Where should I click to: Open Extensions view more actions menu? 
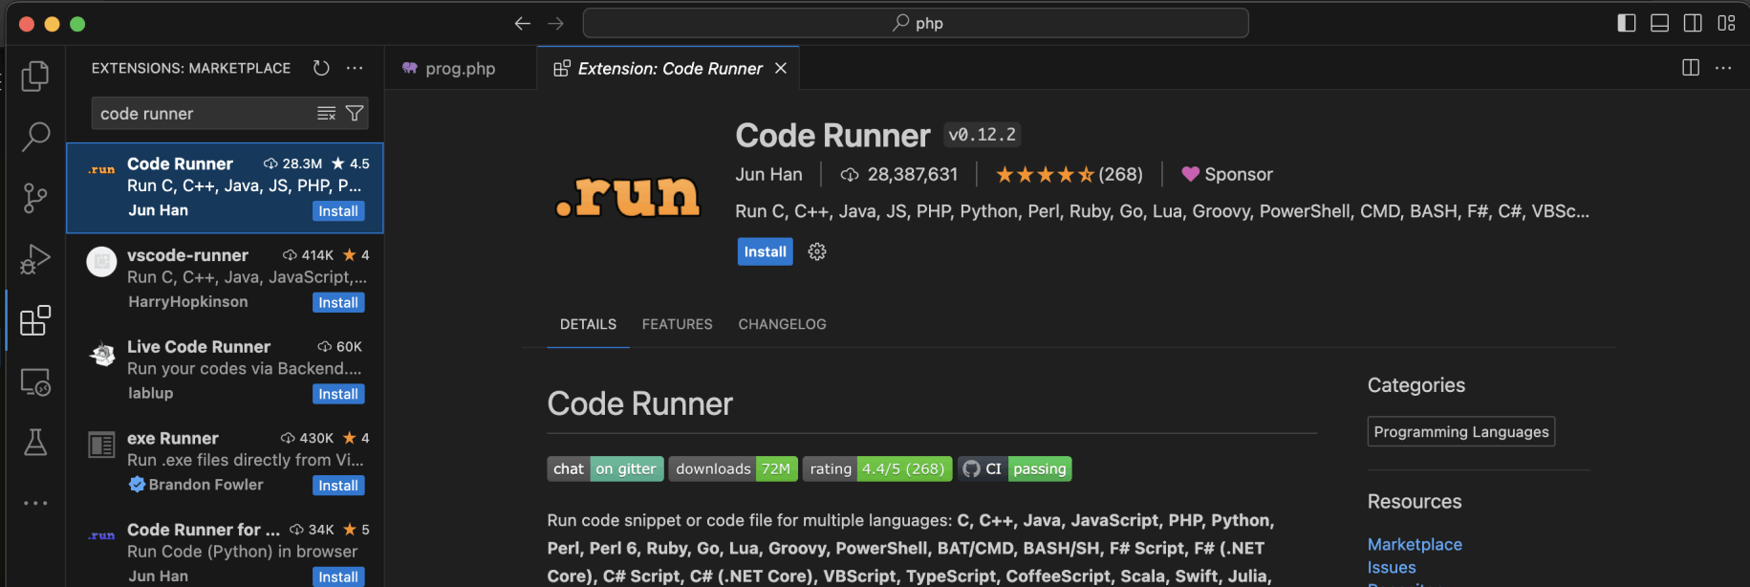[355, 68]
